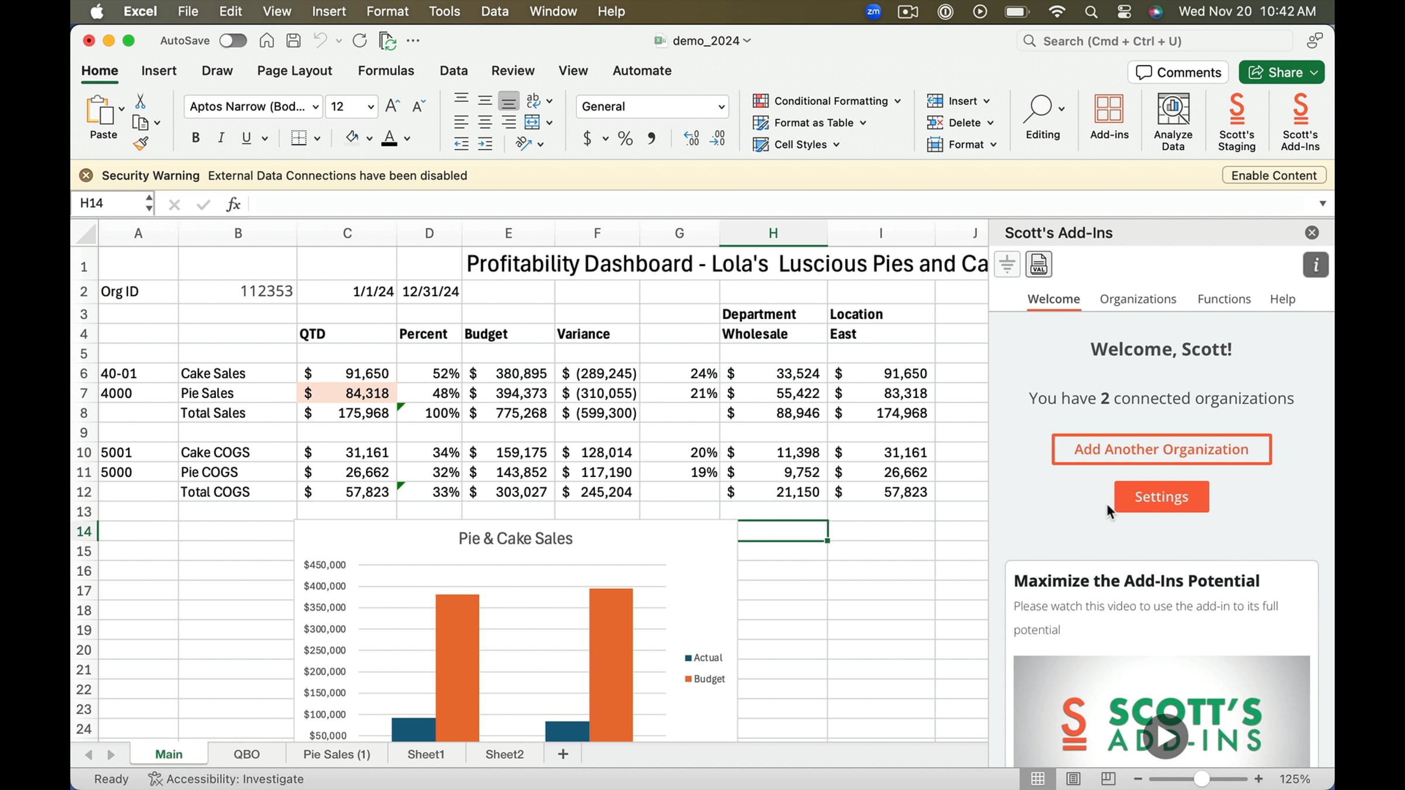Open the info icon in Scott's Add-Ins
The image size is (1405, 790).
click(1315, 265)
